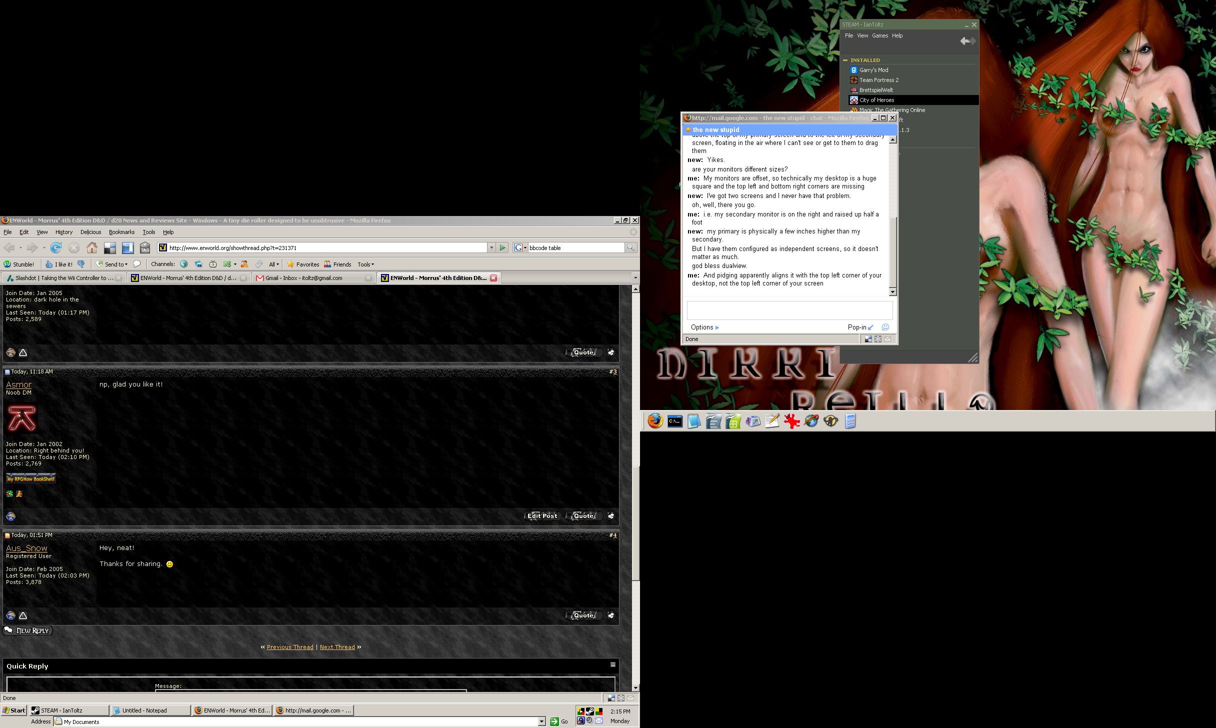Follow the Next Thread link

(337, 646)
